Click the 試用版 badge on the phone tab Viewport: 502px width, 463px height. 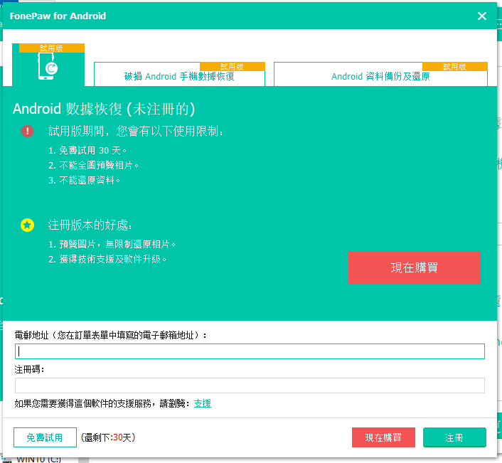point(51,48)
